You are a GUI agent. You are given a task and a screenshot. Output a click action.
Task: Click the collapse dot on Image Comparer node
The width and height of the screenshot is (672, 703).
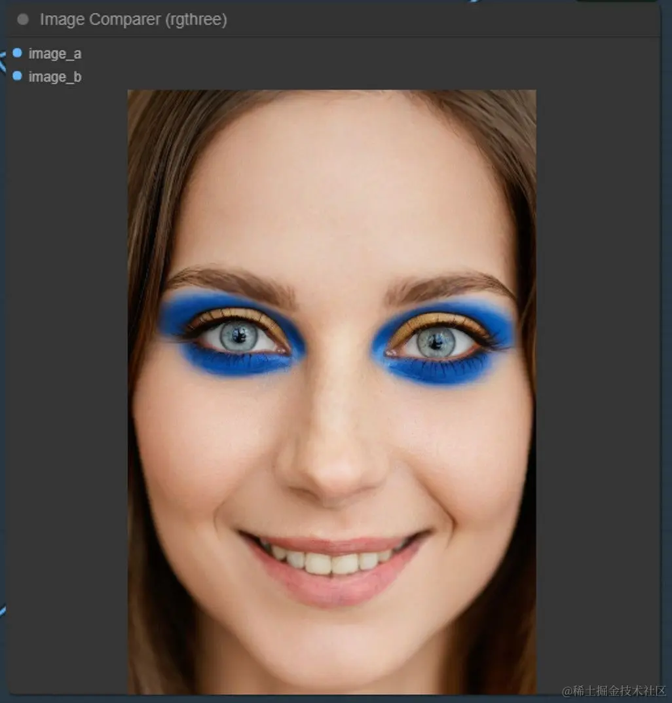tap(24, 19)
